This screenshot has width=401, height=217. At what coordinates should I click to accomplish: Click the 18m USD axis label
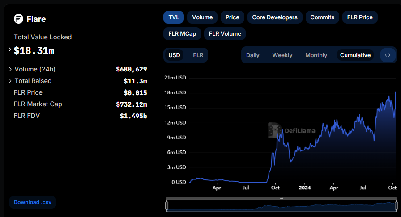175,92
